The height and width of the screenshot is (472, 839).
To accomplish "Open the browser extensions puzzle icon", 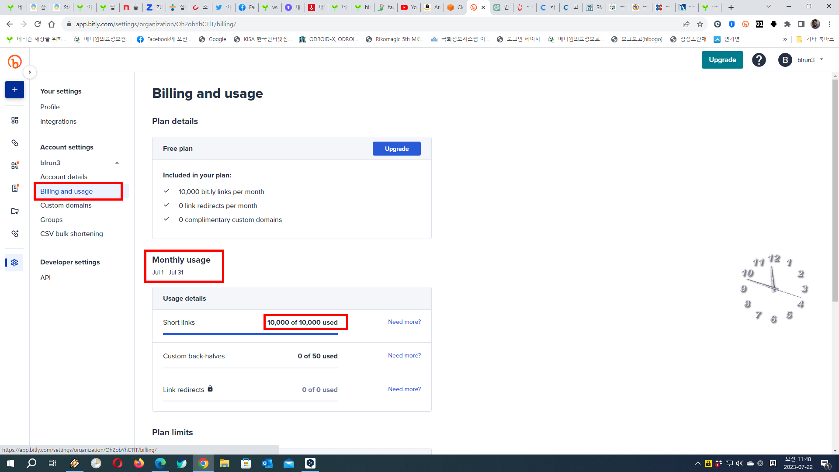I will (x=787, y=24).
